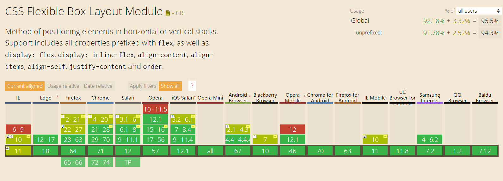Click the Safari TP version cell
This screenshot has height=181, width=503.
coord(128,162)
